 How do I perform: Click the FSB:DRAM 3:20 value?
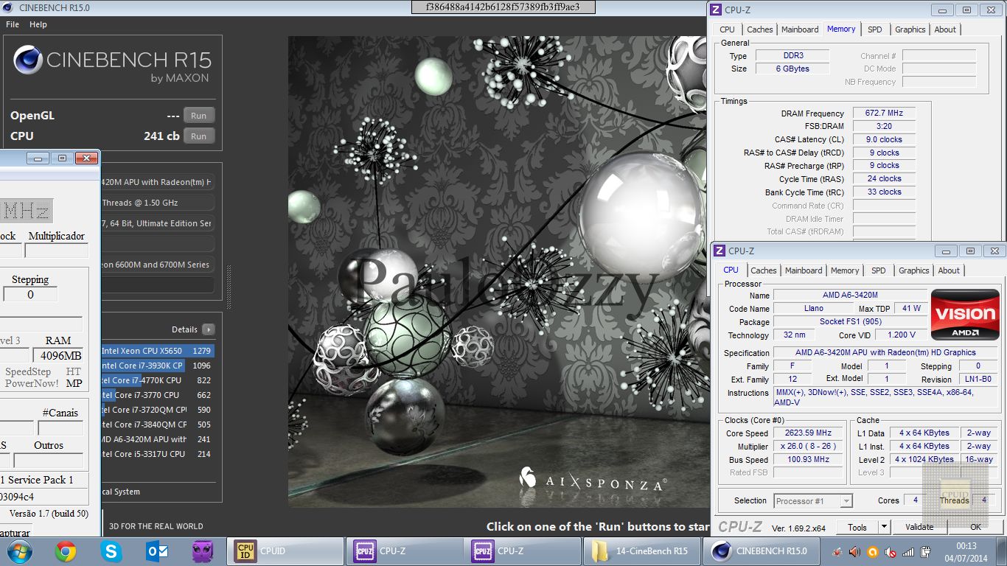coord(884,126)
